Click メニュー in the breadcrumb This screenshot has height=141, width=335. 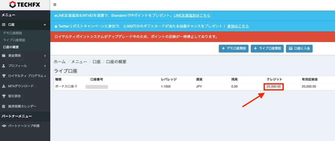tap(79, 62)
